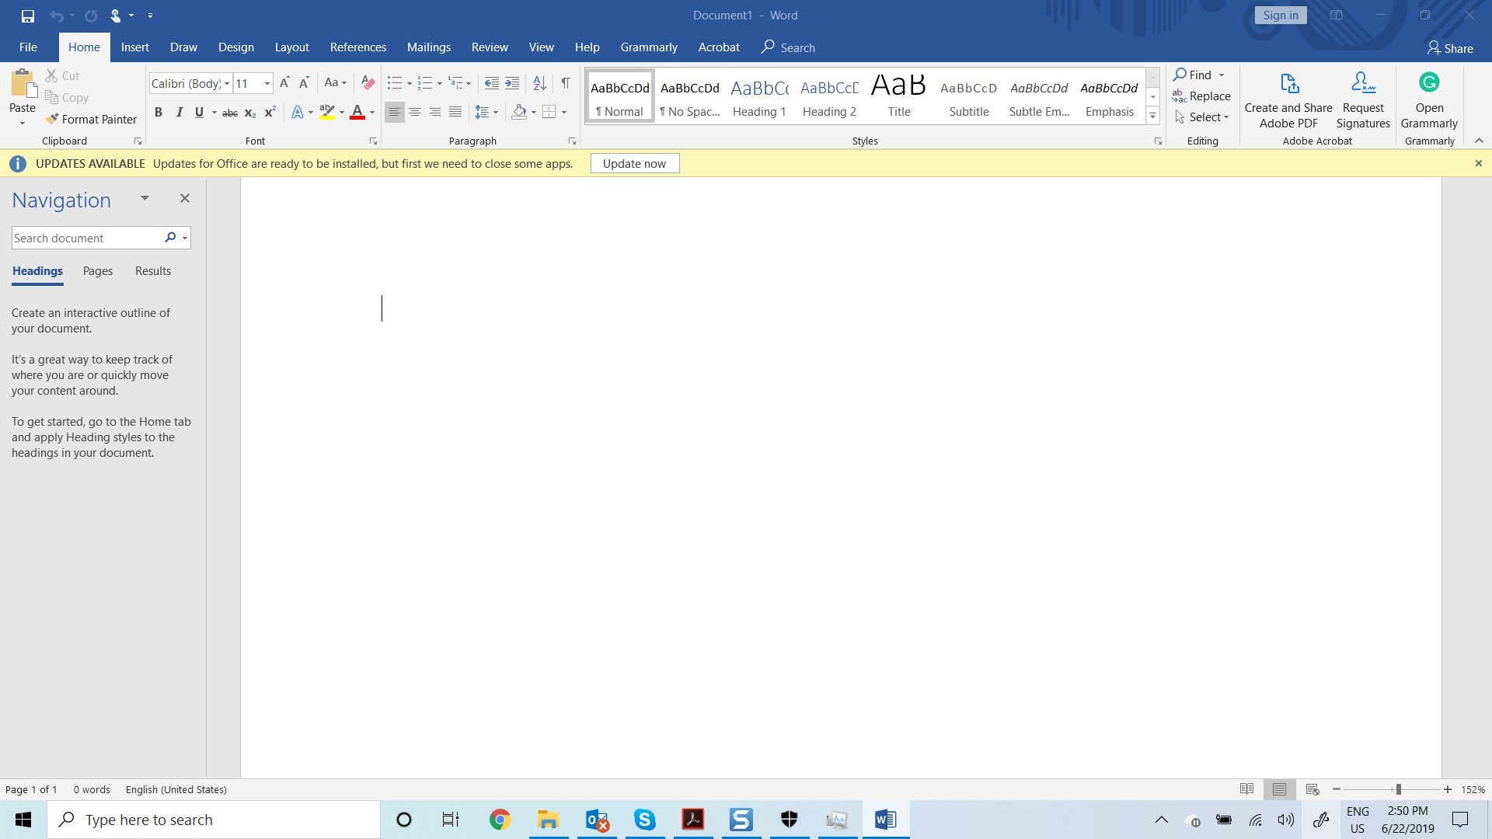Justify the paragraph text

click(455, 113)
